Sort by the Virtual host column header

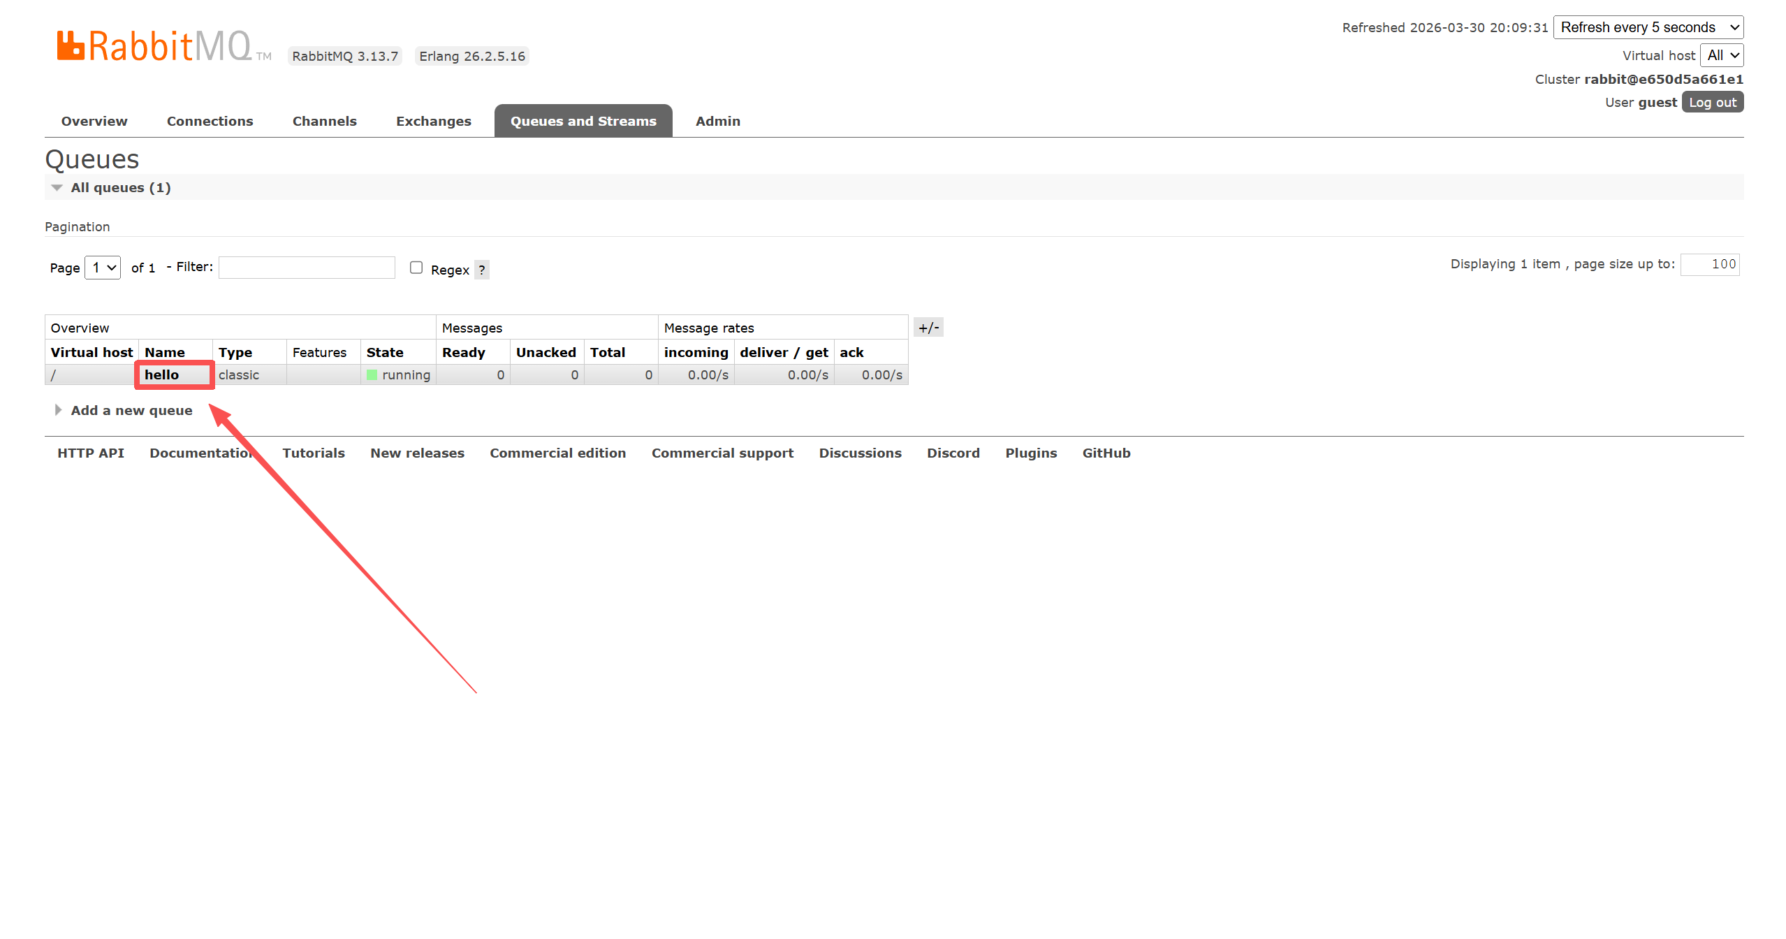92,352
